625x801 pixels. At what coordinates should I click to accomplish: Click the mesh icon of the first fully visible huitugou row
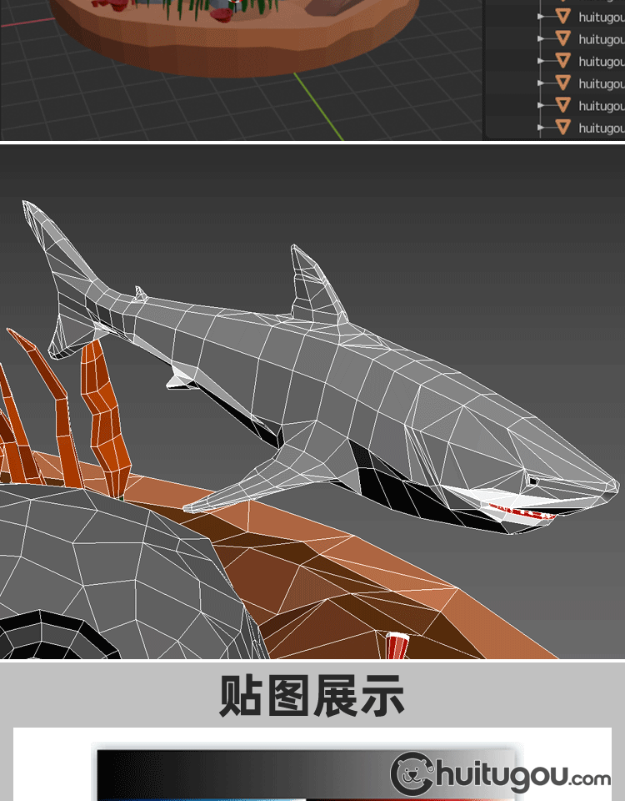tap(563, 17)
